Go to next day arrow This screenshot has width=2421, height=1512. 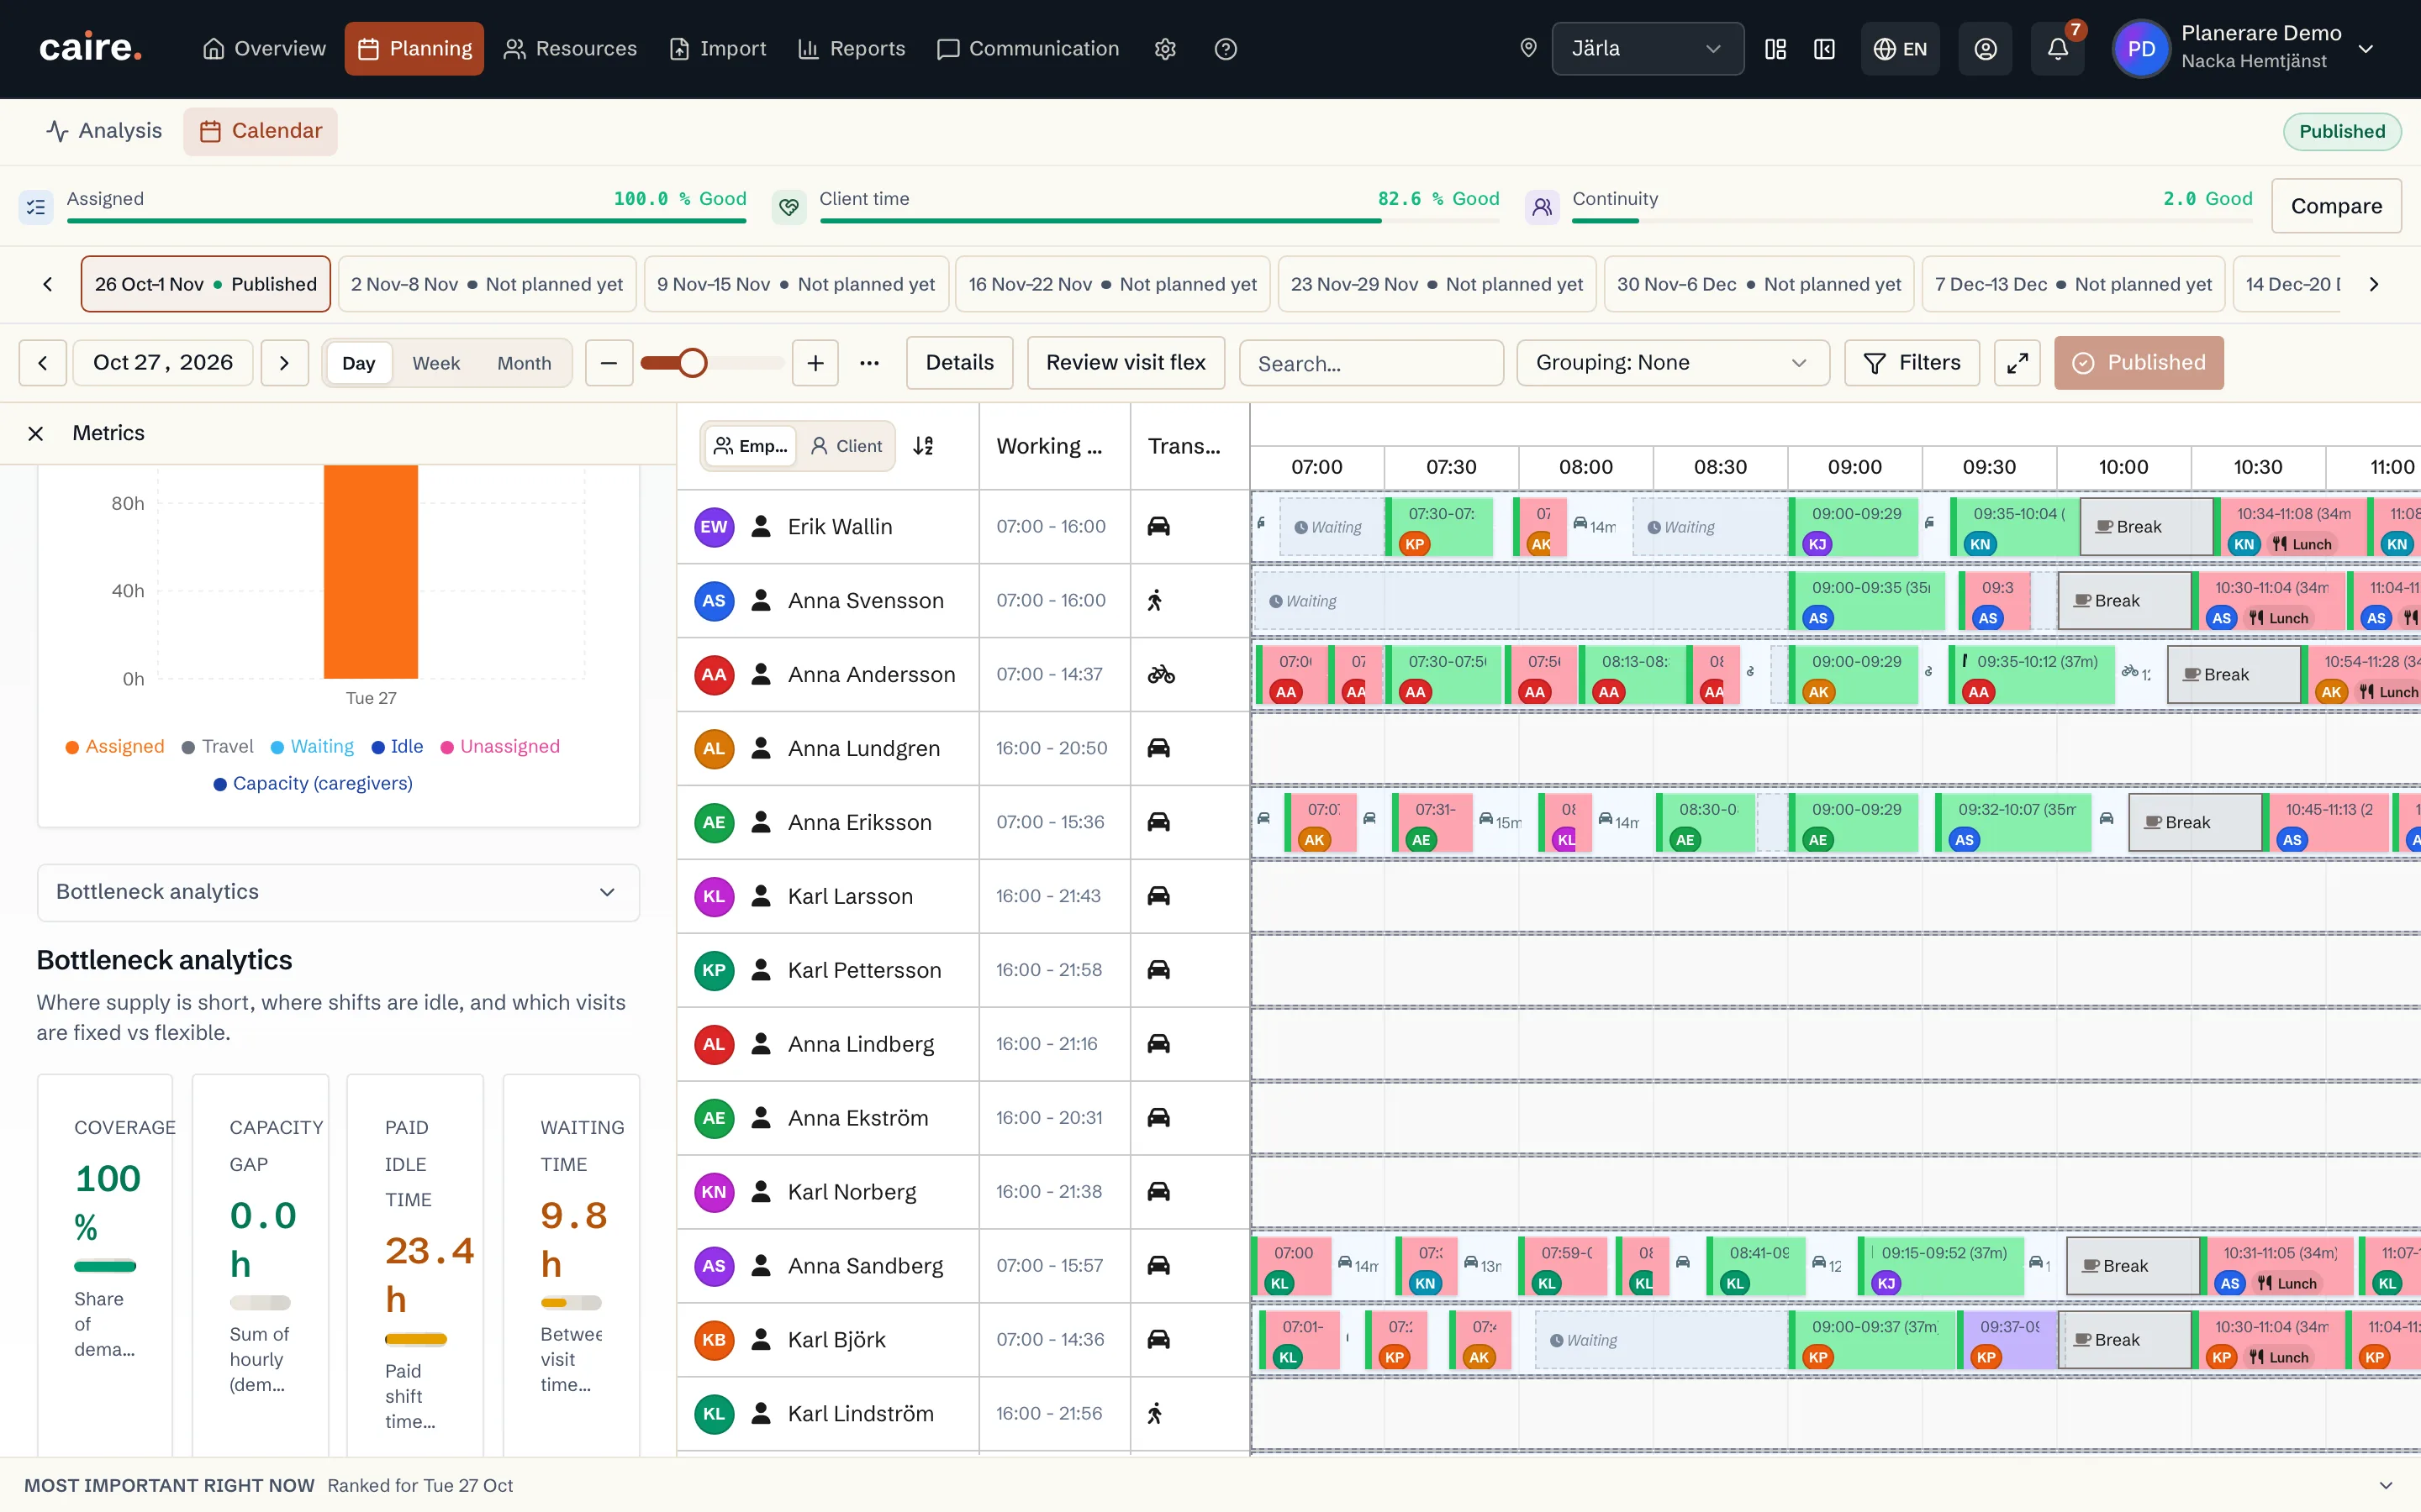click(284, 363)
